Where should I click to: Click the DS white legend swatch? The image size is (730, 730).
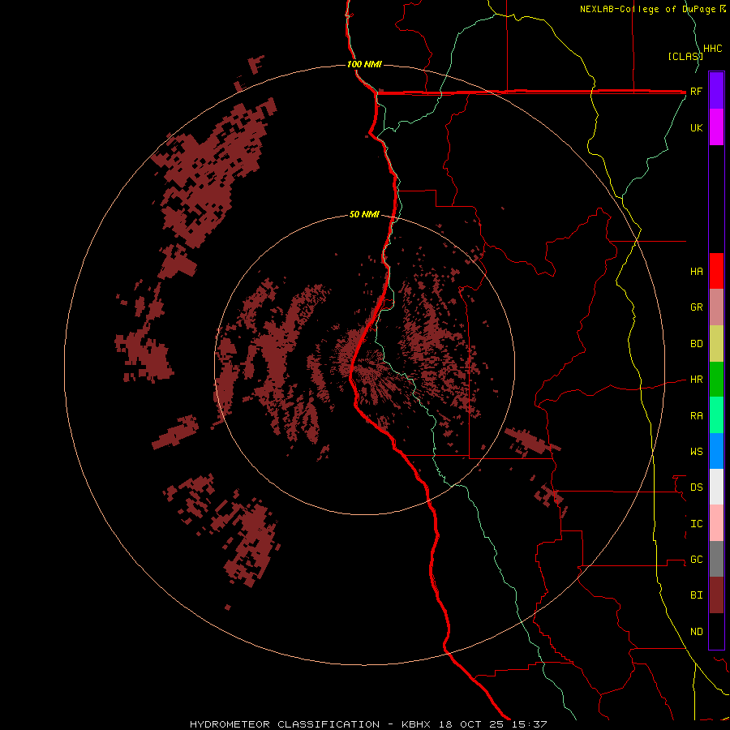tap(716, 487)
